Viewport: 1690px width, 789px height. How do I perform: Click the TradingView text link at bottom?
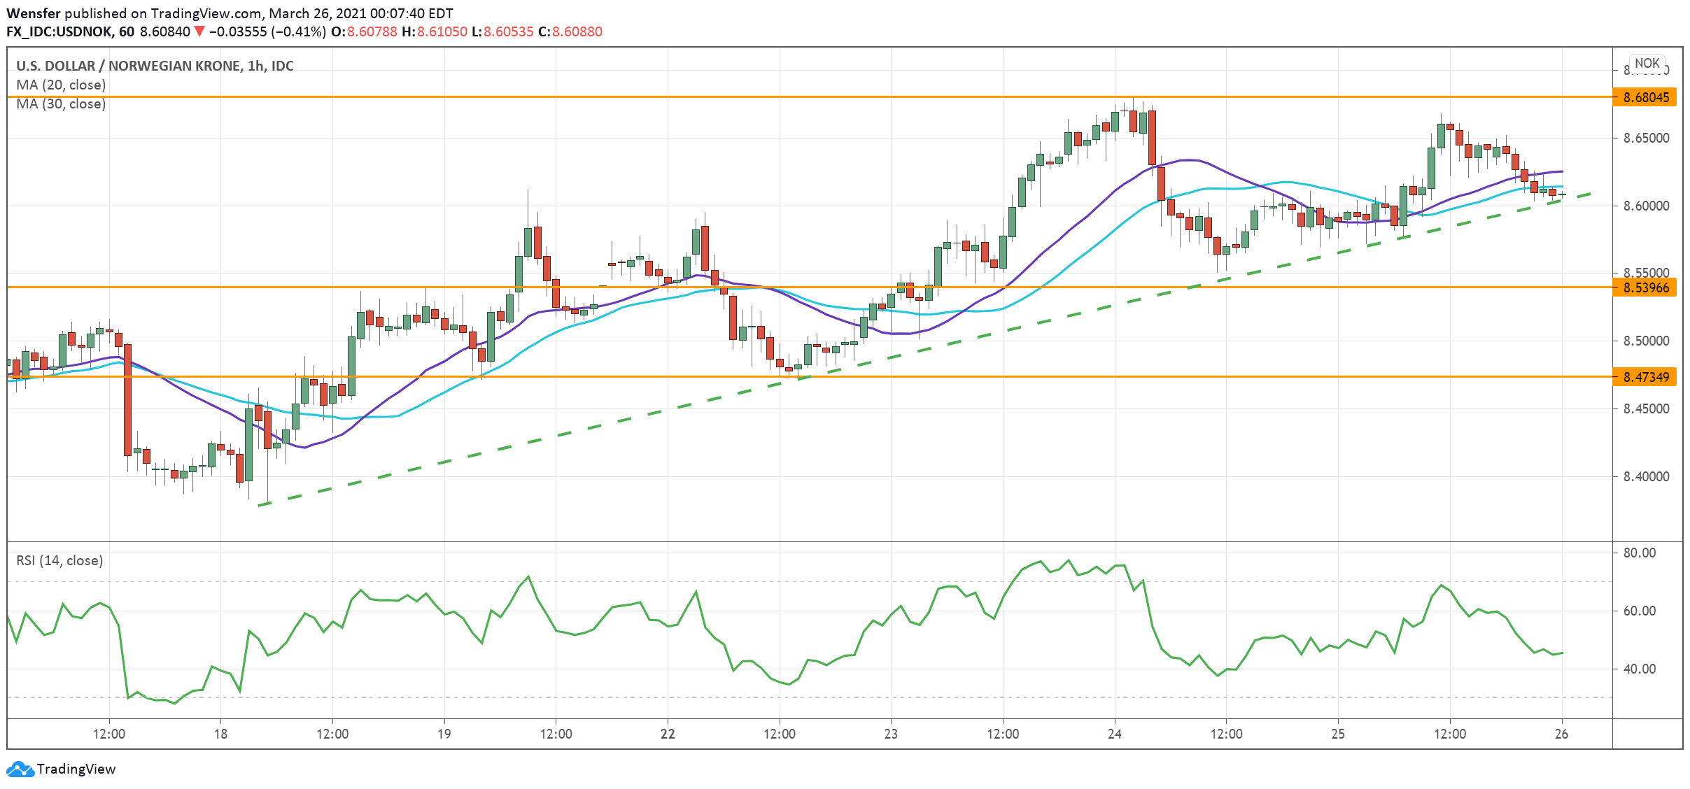pos(76,769)
